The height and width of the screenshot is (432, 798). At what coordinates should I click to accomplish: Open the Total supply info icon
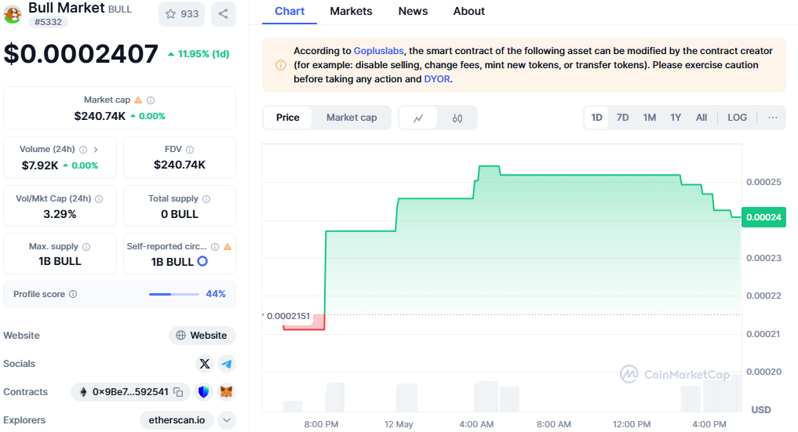tap(206, 198)
